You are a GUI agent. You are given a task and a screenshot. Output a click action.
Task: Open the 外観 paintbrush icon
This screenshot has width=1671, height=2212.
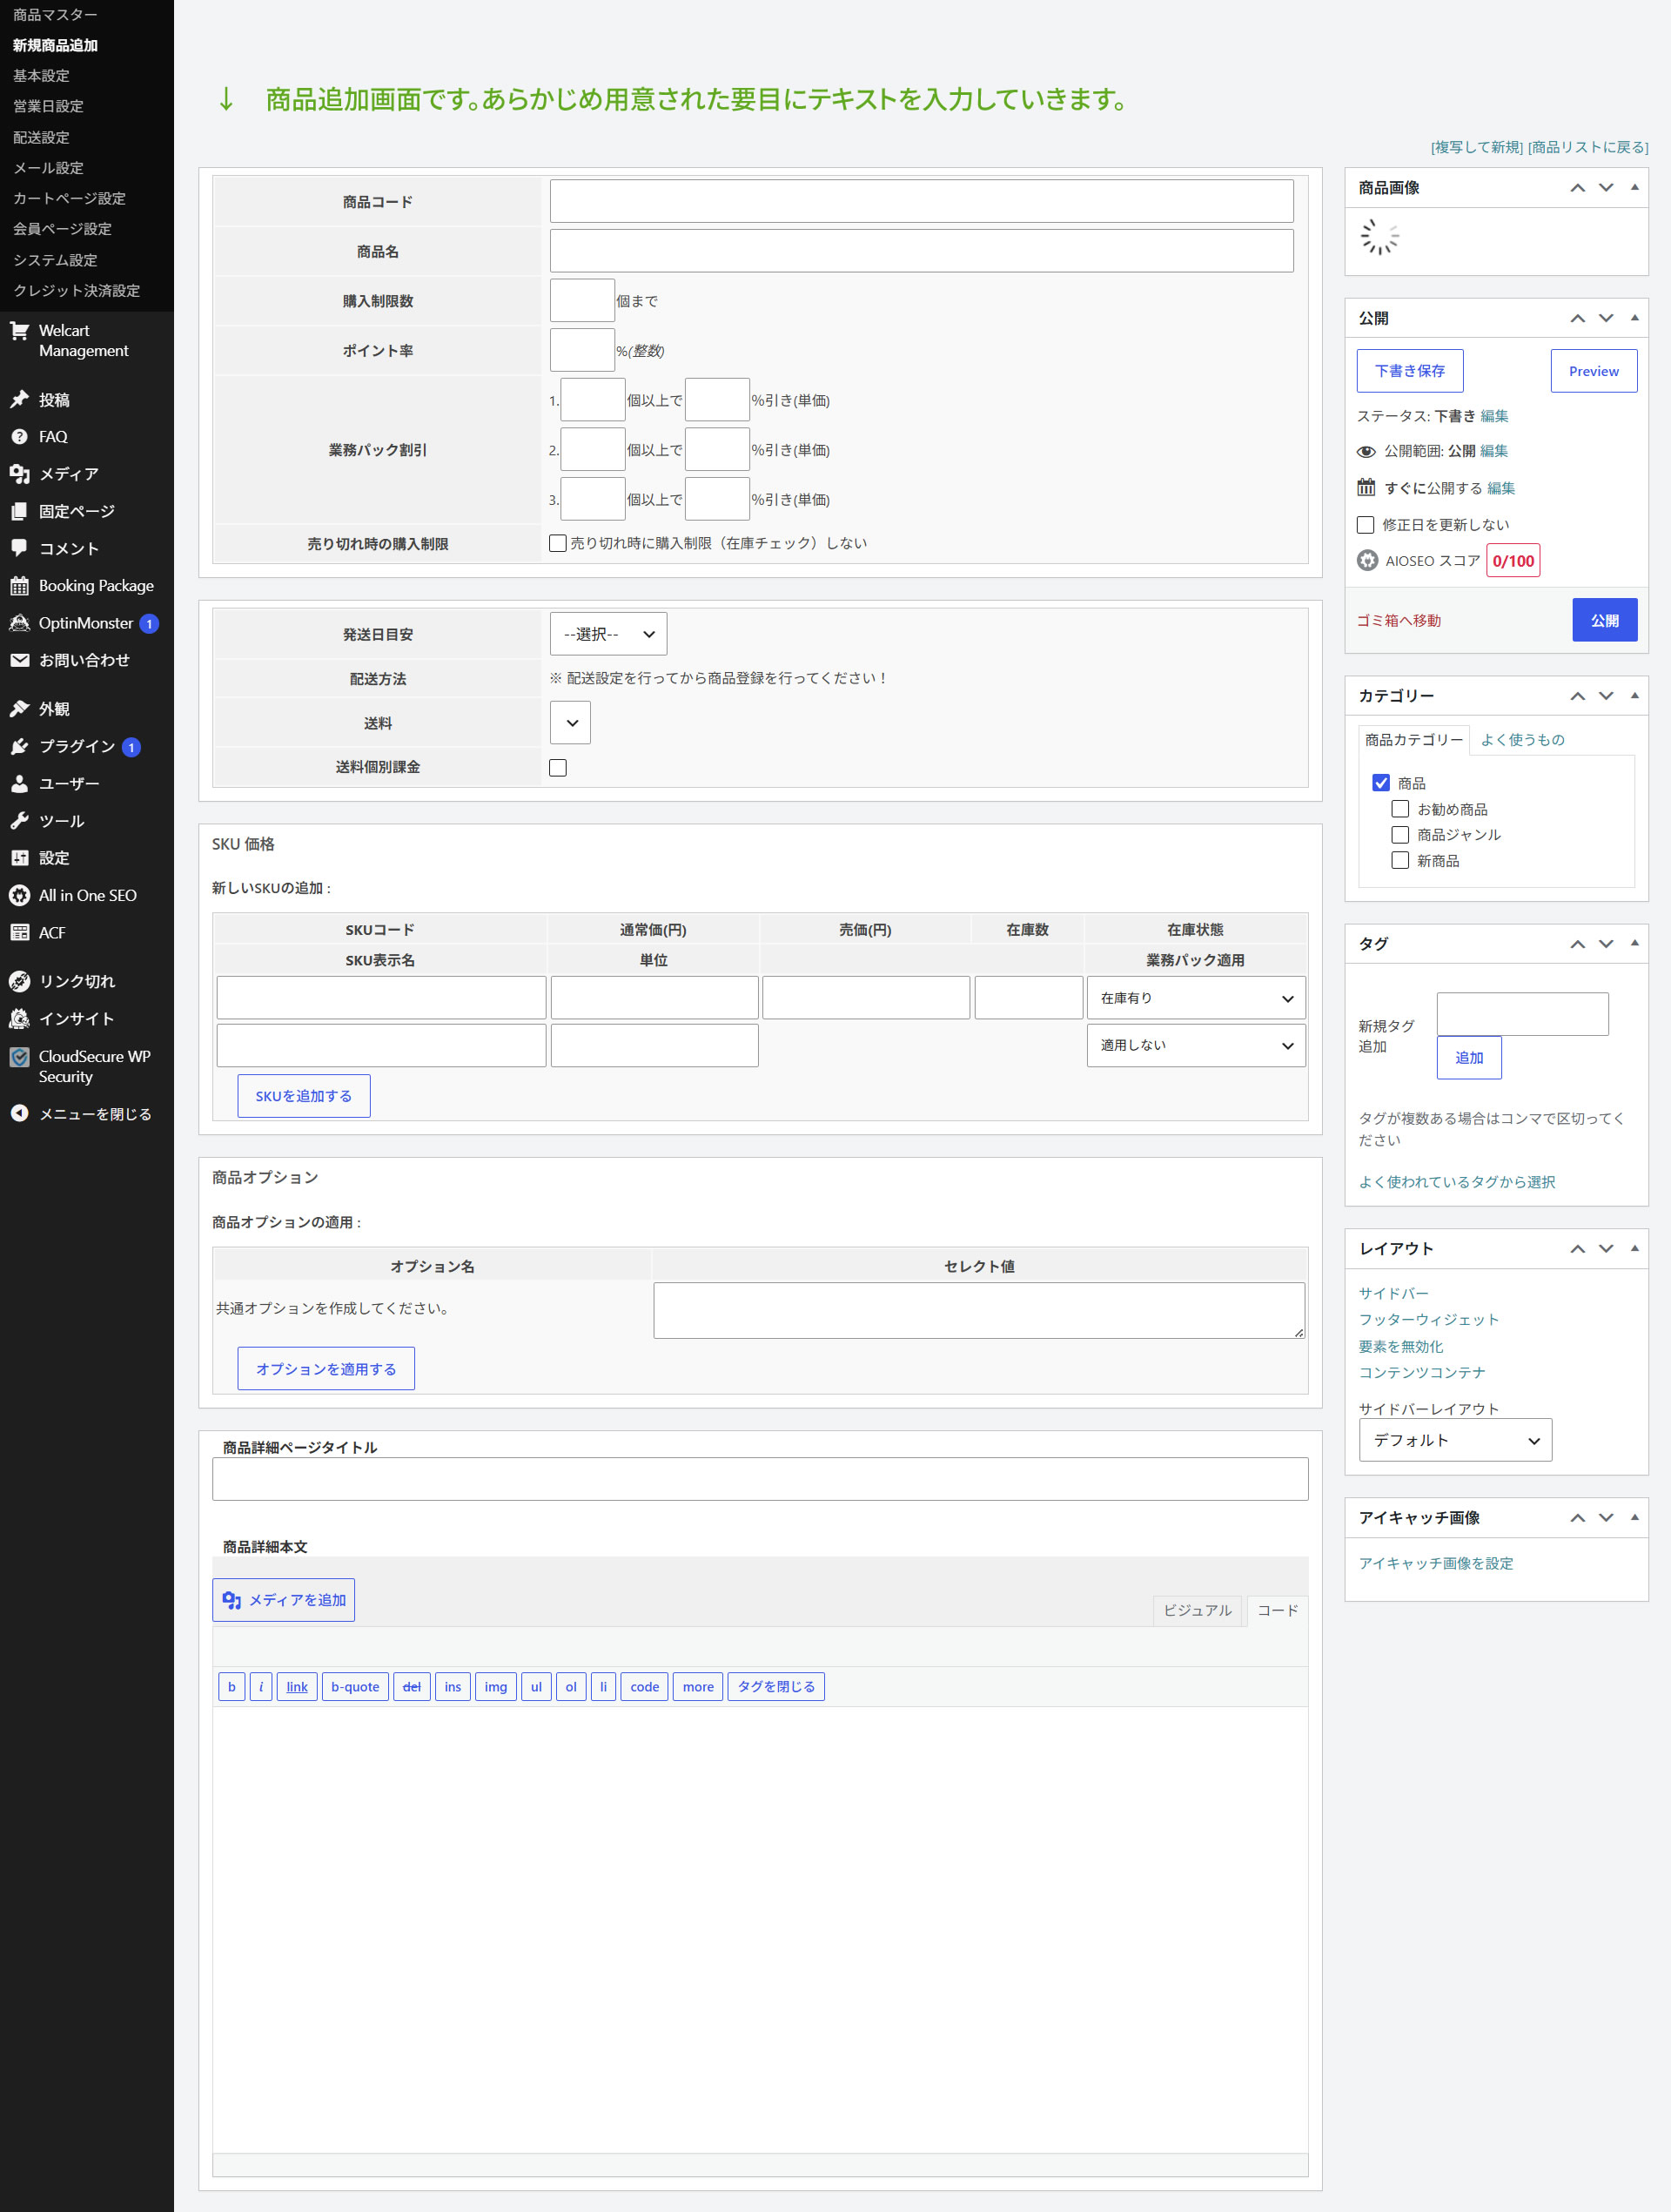point(19,709)
